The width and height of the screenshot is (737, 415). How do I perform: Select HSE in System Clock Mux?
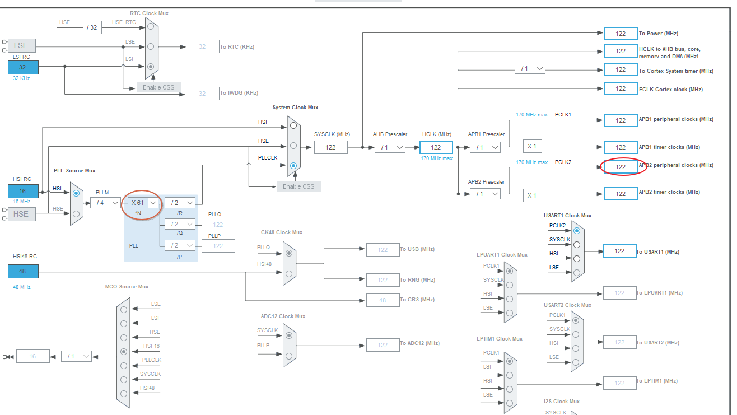[293, 146]
